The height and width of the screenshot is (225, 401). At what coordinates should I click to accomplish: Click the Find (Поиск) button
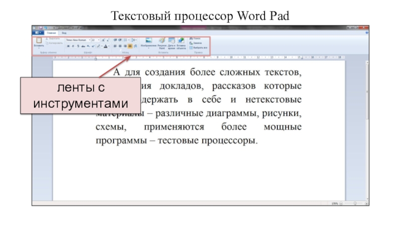195,38
